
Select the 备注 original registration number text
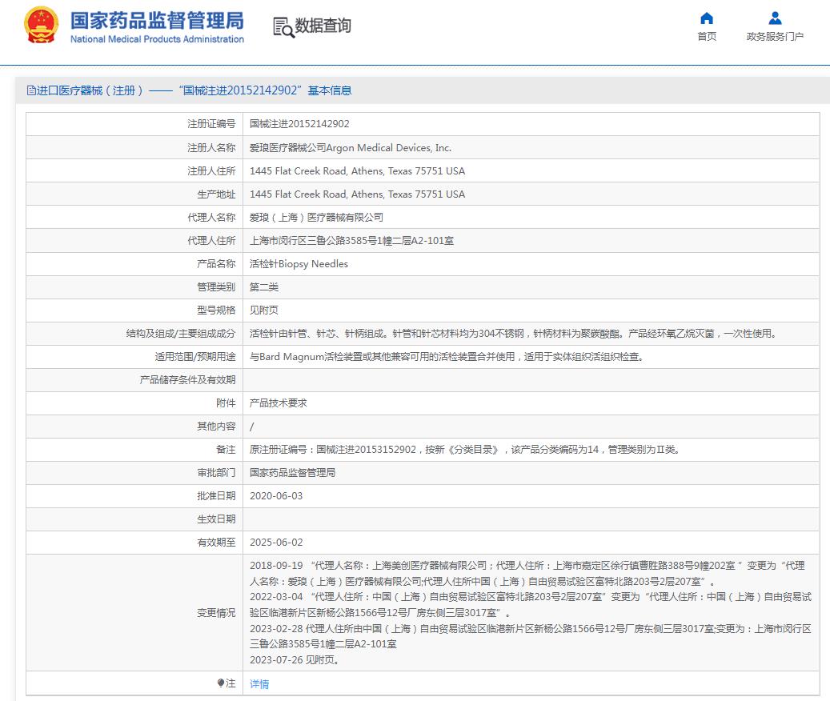coord(465,450)
